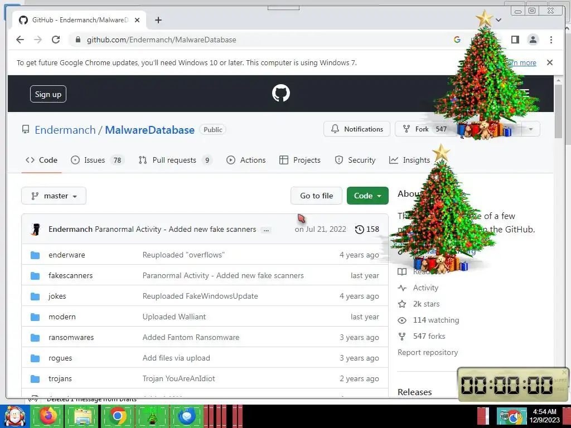Click the Google icon in address bar
Viewport: 571px width, 428px height.
click(457, 40)
